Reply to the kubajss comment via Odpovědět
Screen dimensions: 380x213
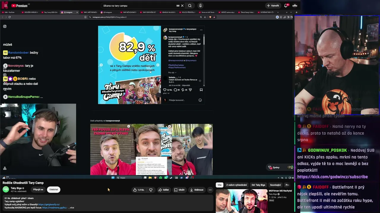(x=186, y=85)
